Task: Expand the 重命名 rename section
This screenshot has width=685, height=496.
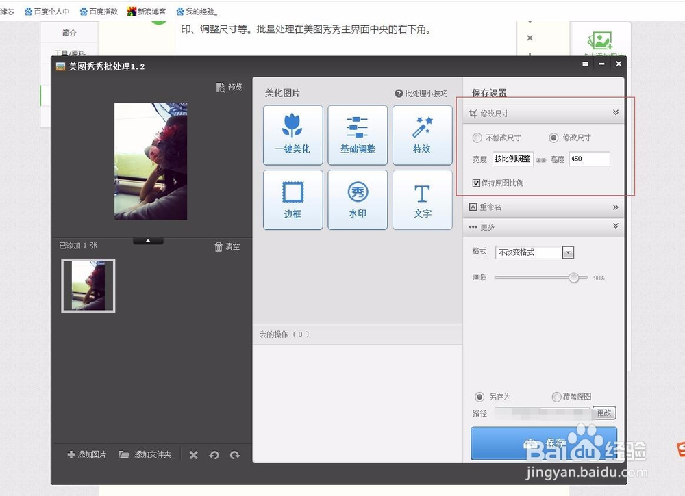Action: (x=615, y=207)
